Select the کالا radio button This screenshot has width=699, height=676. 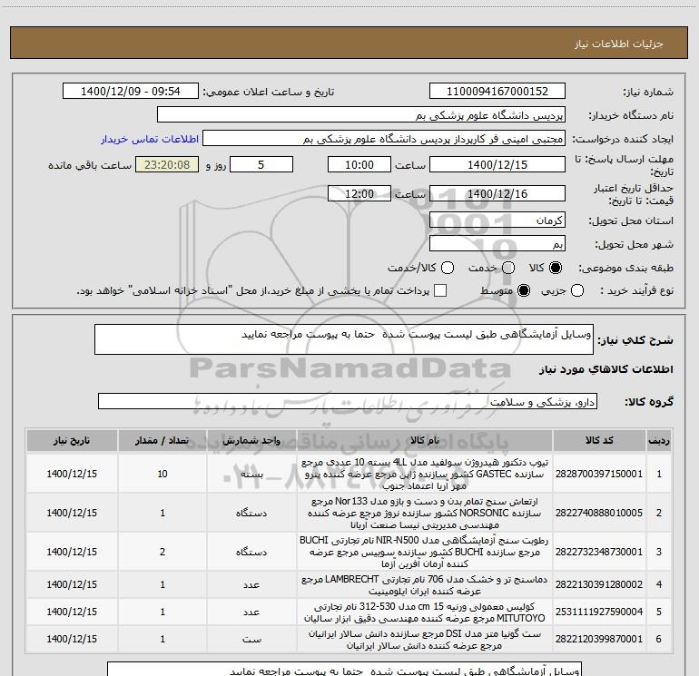556,268
